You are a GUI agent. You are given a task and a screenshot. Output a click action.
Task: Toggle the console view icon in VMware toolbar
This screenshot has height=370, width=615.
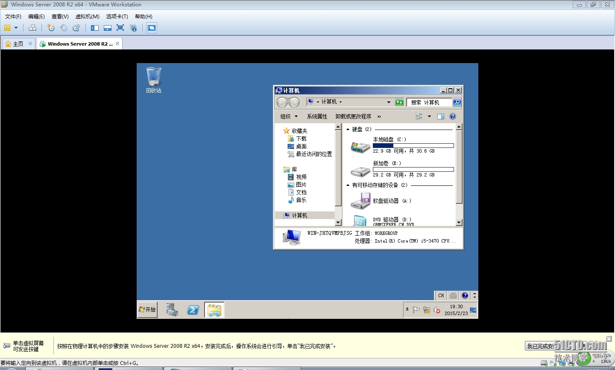tap(152, 28)
